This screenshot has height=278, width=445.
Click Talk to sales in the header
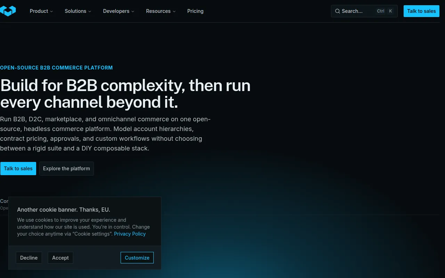421,11
